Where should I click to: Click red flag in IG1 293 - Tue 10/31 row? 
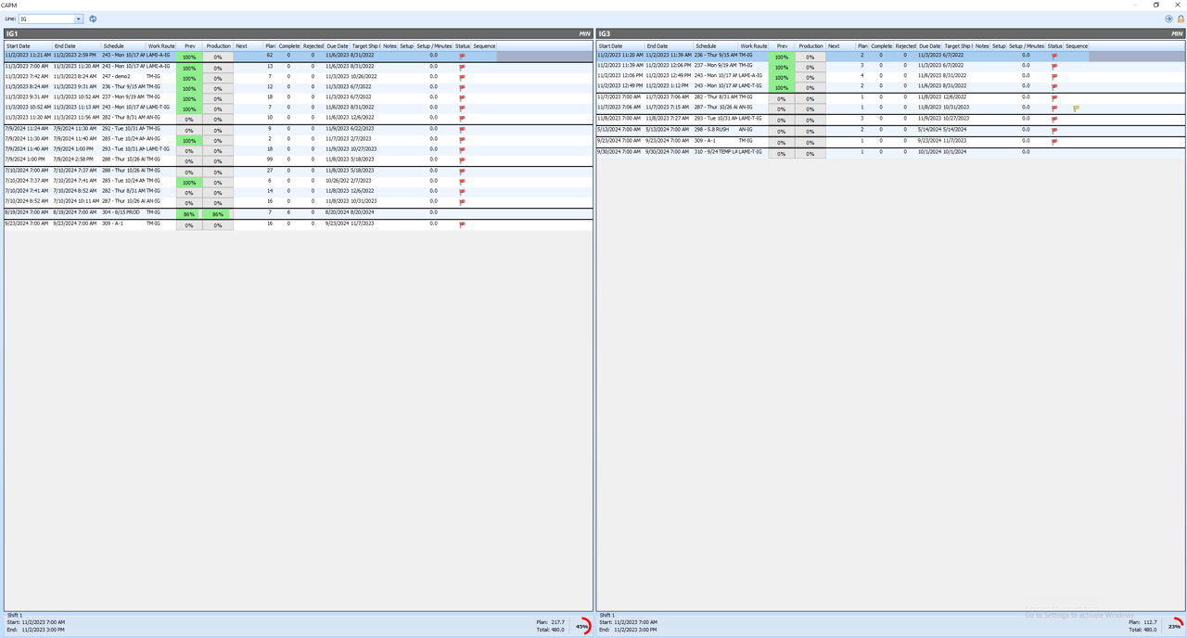(462, 150)
